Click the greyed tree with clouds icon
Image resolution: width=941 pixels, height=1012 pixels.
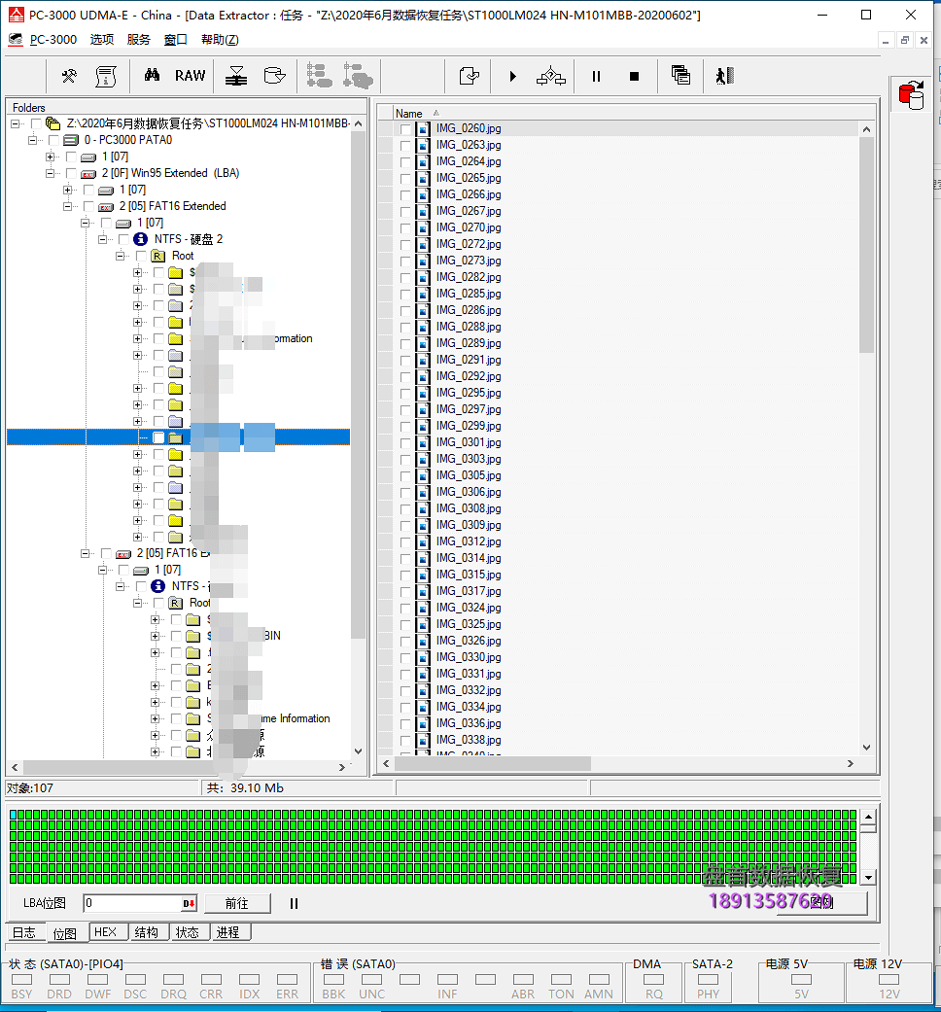358,76
